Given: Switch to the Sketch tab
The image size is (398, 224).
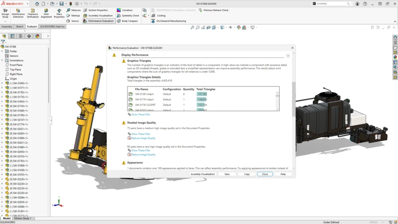Looking at the screenshot, I should coord(19,26).
